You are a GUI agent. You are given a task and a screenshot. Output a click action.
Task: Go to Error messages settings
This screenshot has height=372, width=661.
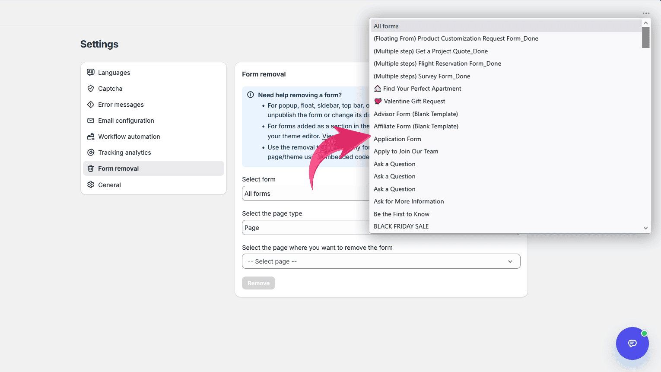(x=153, y=104)
